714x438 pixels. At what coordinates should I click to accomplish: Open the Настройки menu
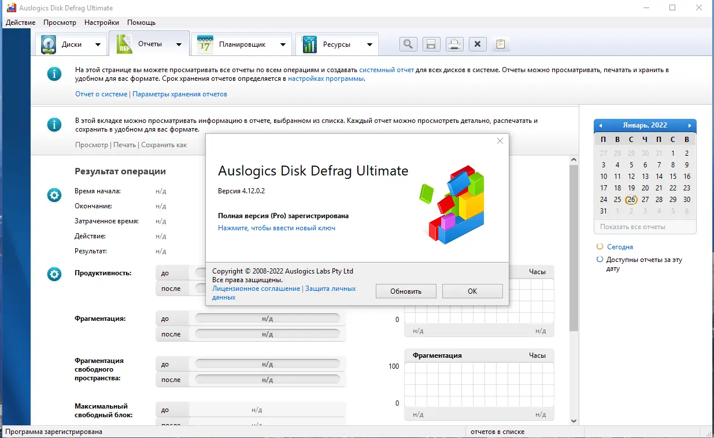[x=101, y=22]
